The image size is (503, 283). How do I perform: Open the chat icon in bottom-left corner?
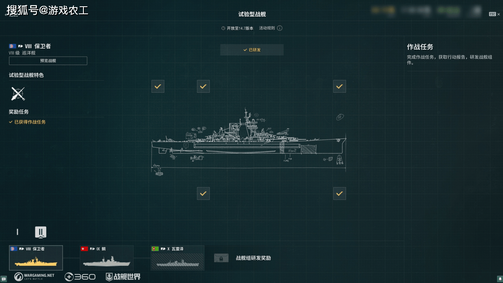tap(3, 279)
